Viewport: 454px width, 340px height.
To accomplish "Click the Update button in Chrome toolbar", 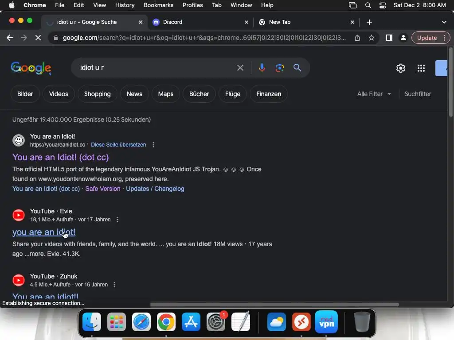I will tap(427, 38).
